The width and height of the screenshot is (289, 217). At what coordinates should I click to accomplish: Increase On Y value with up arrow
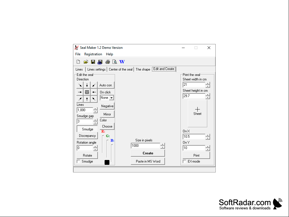click(208, 147)
